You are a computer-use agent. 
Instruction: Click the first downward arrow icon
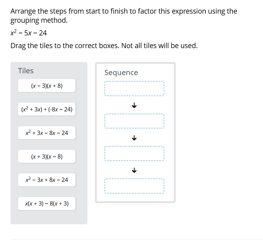134,105
